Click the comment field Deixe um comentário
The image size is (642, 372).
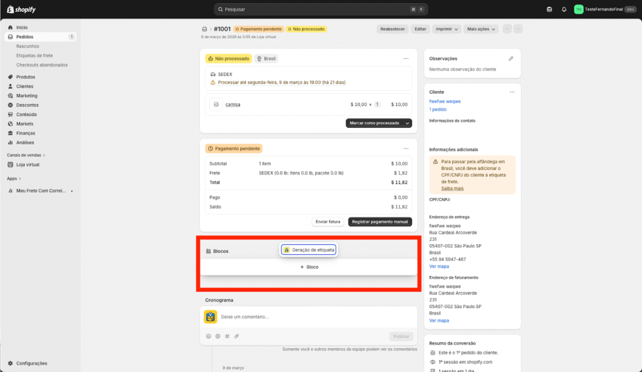[313, 317]
